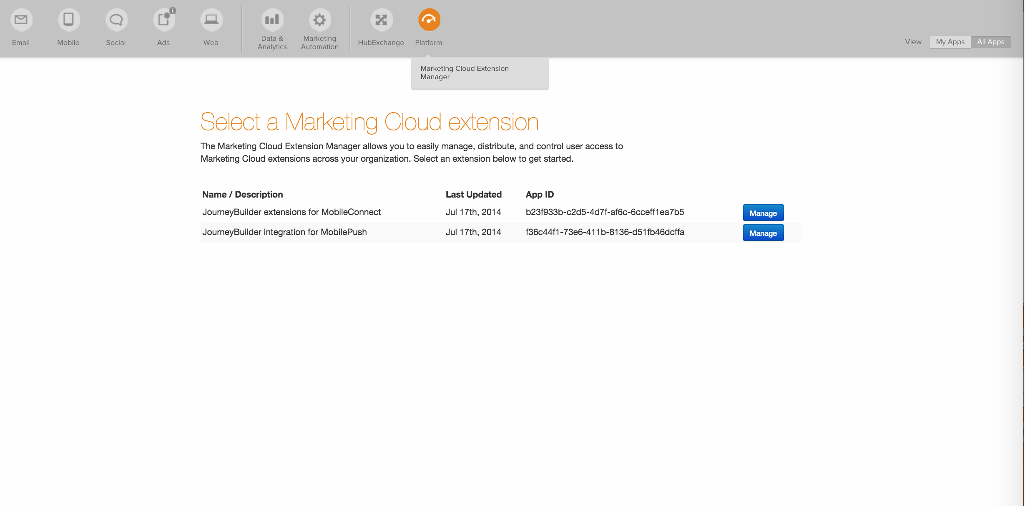Open the HubExchange icon
The width and height of the screenshot is (1025, 506).
click(381, 20)
